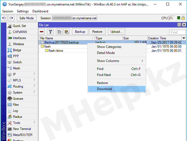Click the funnel Filter icon
Image resolution: width=187 pixels, height=141 pixels.
[x=50, y=32]
